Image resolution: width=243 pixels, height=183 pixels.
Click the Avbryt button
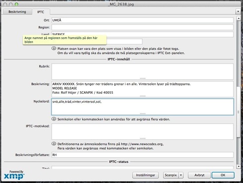point(199,175)
